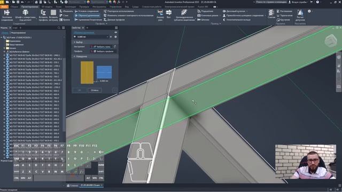342x192 pixels.
Task: Select the Стык (miter) command
Action: coord(64,15)
